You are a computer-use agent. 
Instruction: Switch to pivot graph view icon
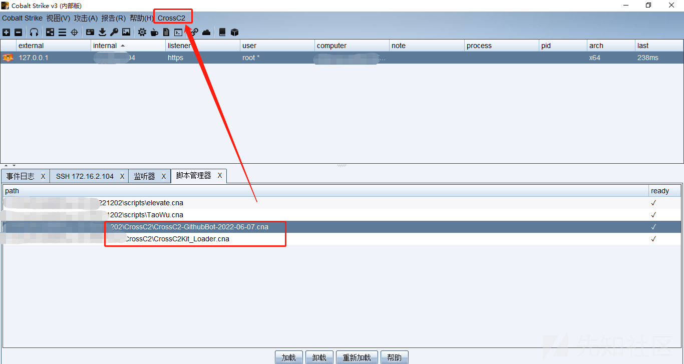[50, 32]
